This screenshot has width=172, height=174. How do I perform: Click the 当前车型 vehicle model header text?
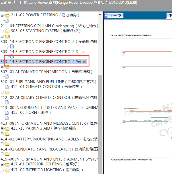(x=69, y=3)
